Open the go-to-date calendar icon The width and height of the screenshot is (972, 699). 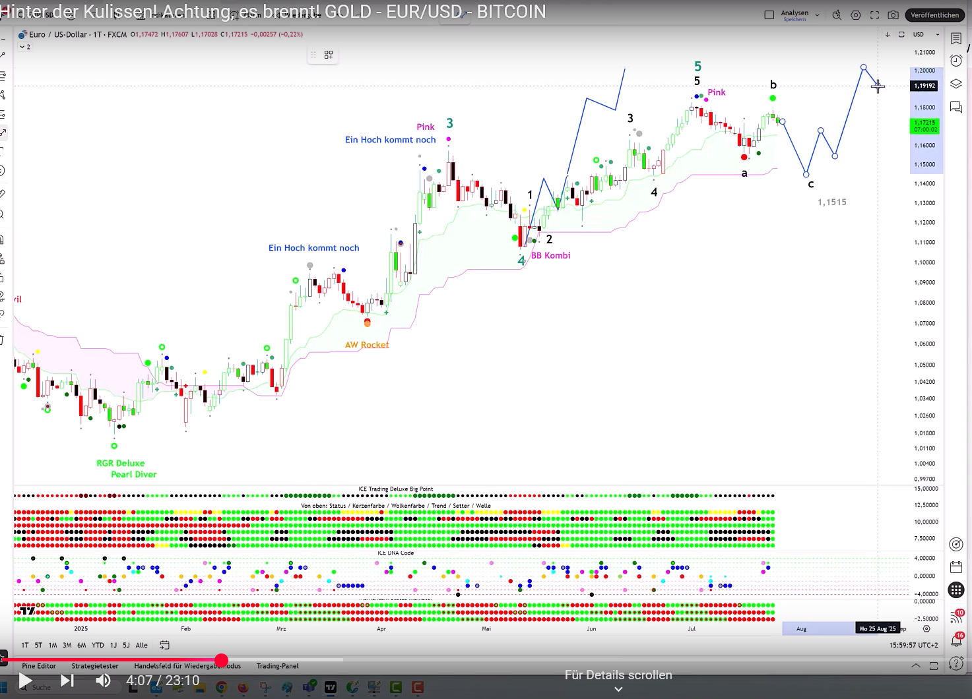[x=164, y=645]
